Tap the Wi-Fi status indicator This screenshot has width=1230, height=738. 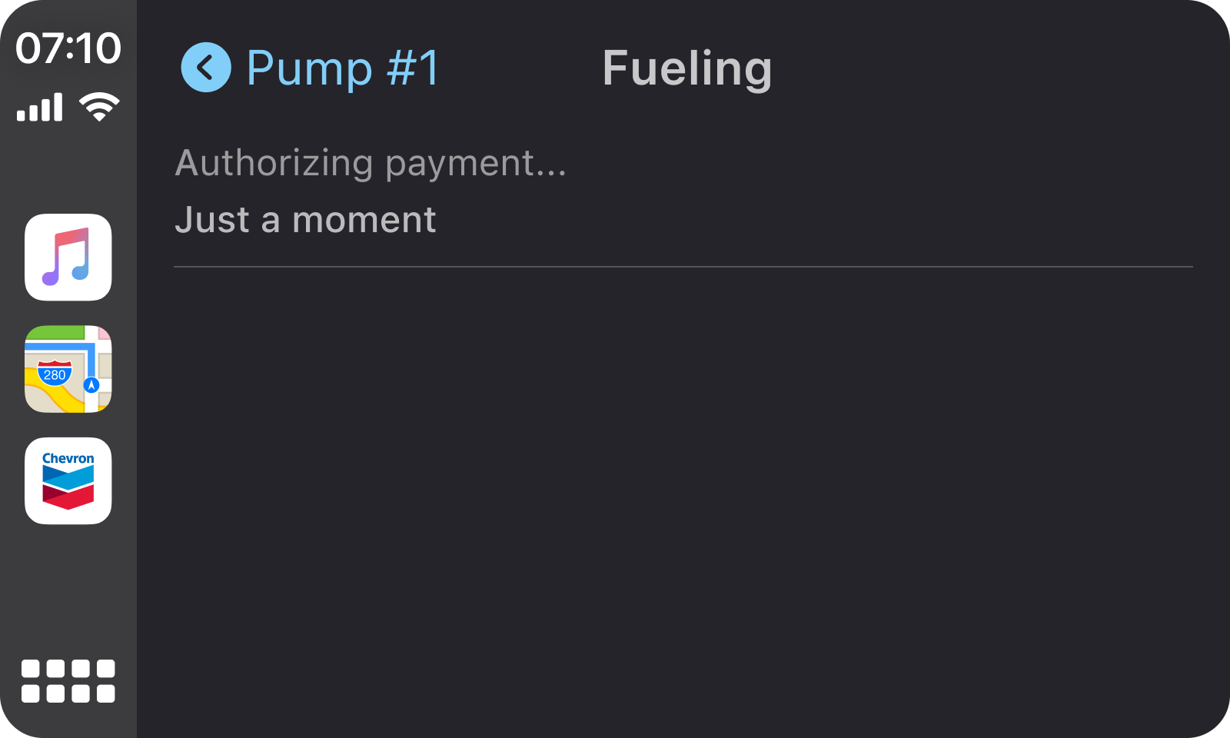(x=98, y=105)
